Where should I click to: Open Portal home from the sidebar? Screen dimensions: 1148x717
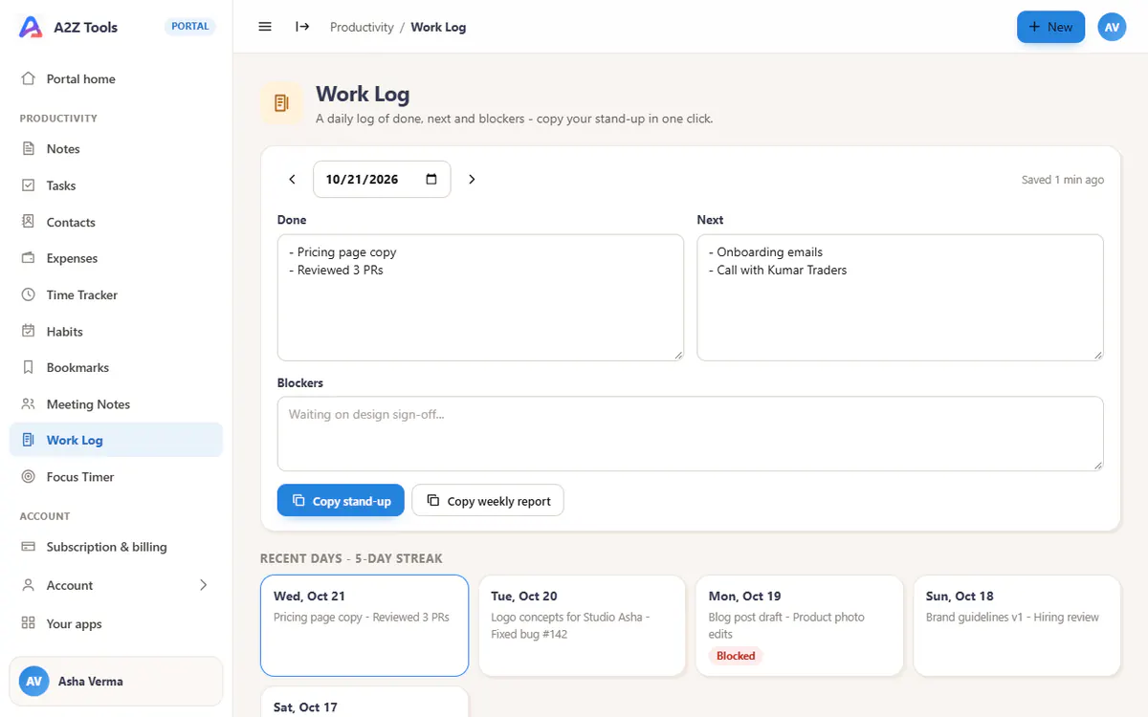pos(116,79)
